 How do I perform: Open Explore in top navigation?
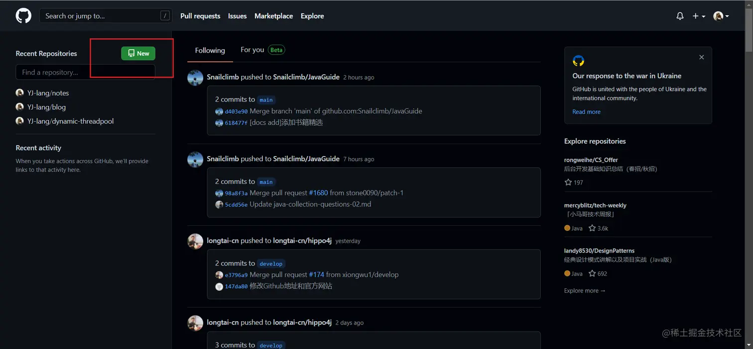coord(312,16)
